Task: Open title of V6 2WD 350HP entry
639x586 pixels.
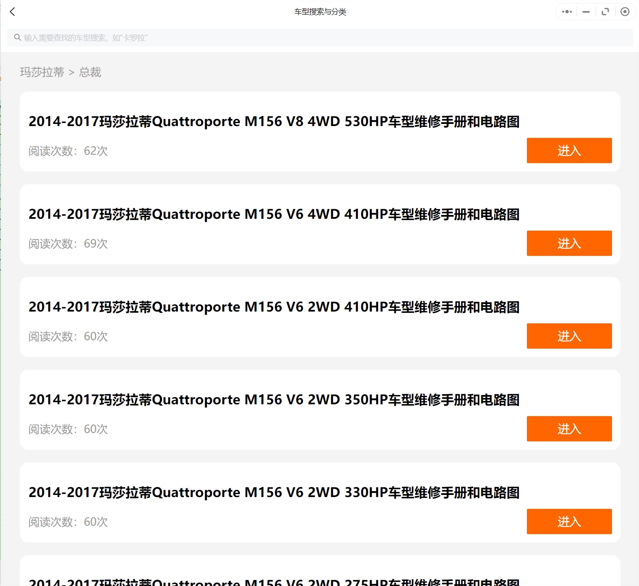Action: 274,400
